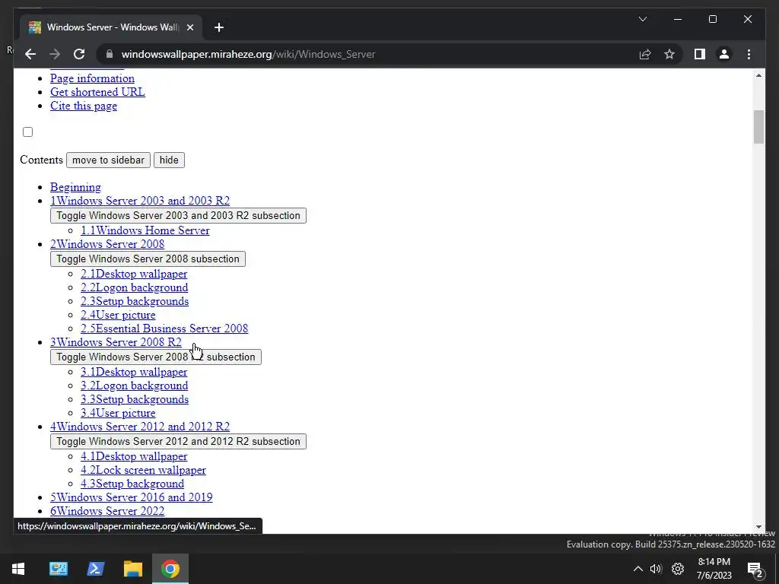This screenshot has height=584, width=779.
Task: Open 2.3 Setup backgrounds link
Action: [135, 301]
